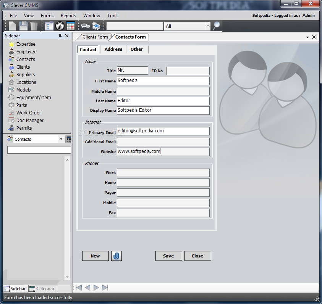Image resolution: width=322 pixels, height=304 pixels.
Task: Click the chat bubbles toolbar icon
Action: click(x=86, y=26)
